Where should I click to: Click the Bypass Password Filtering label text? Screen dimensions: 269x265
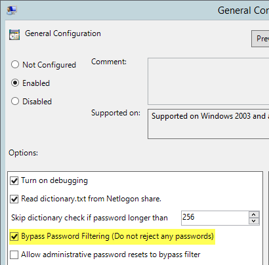[117, 236]
